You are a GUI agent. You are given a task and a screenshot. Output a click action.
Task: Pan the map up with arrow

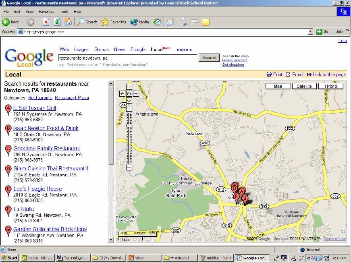tap(129, 87)
